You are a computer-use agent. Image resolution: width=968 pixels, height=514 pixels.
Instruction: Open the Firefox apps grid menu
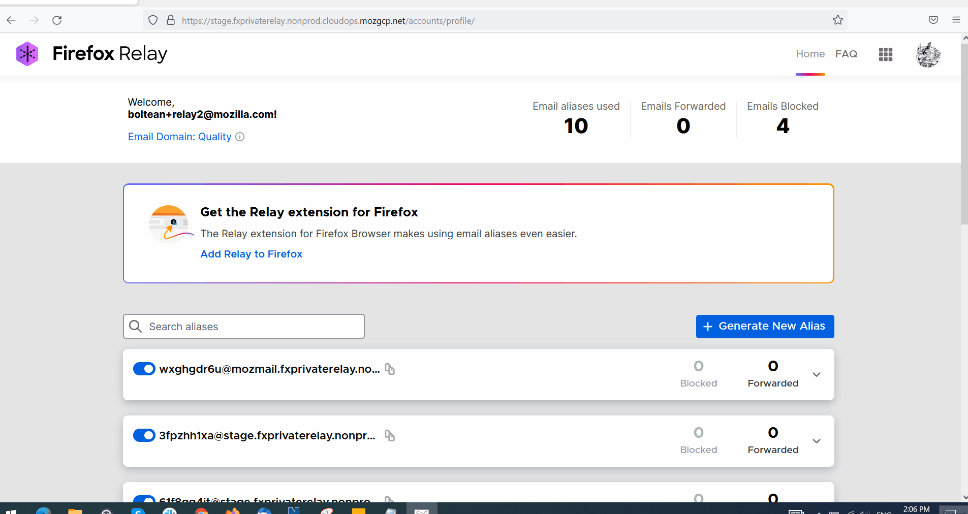pos(886,54)
